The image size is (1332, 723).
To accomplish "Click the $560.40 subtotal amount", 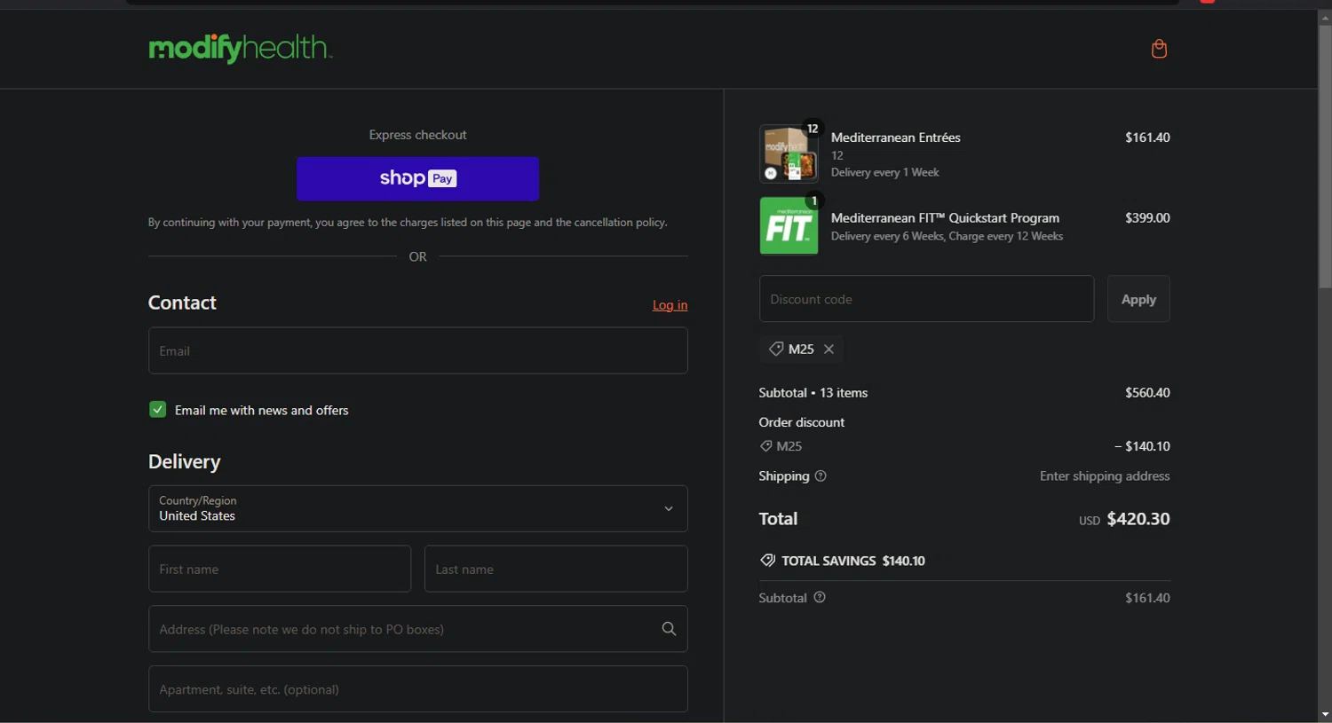I will coord(1147,393).
